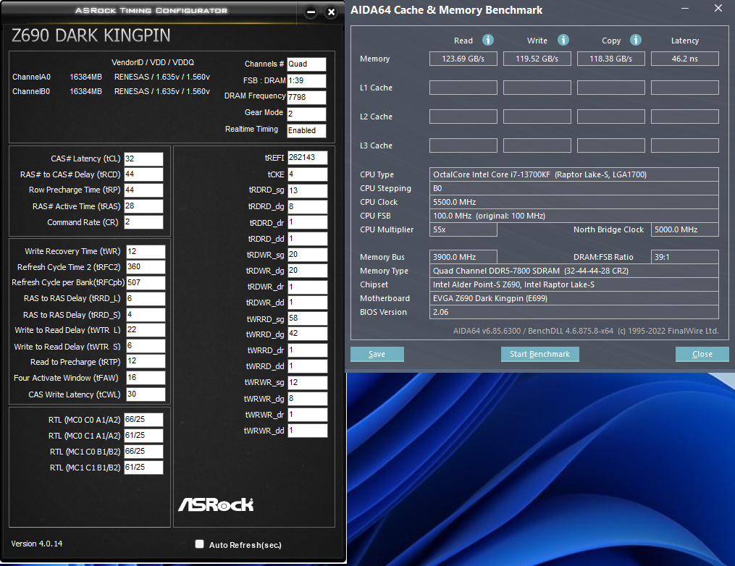
Task: Click the tRDWR_sg value field
Action: point(308,255)
